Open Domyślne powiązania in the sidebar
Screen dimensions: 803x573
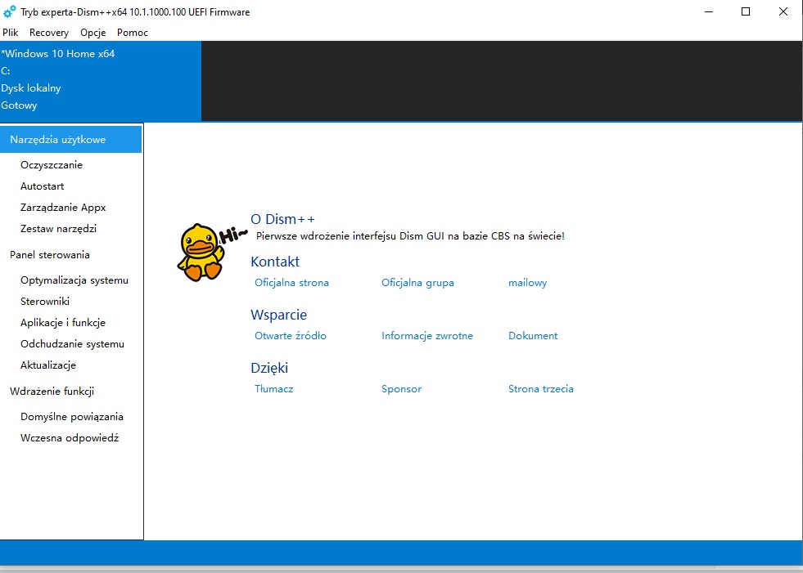coord(72,416)
